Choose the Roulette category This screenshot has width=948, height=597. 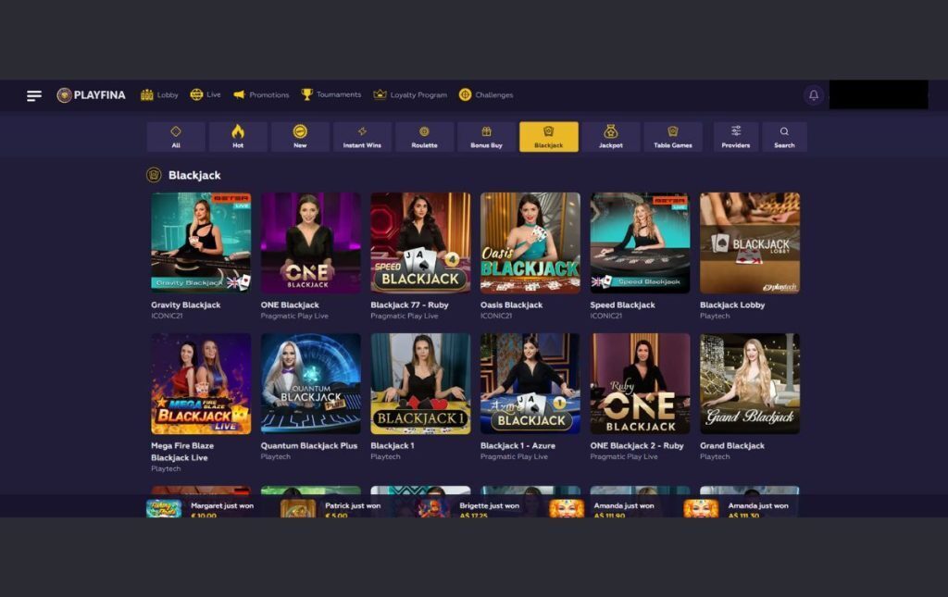point(424,137)
